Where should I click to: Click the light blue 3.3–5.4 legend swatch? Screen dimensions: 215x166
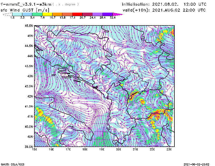pyautogui.click(x=27, y=14)
